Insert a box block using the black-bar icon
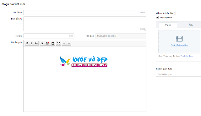 tap(52, 43)
